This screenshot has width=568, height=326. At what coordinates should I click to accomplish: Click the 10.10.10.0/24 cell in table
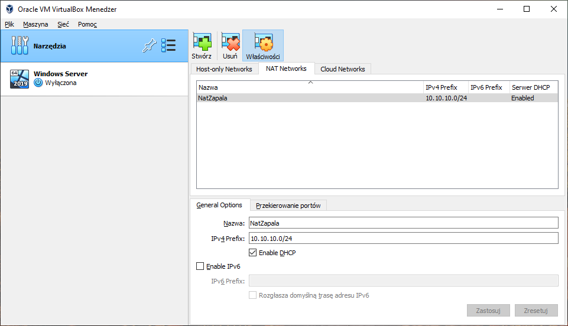point(446,98)
